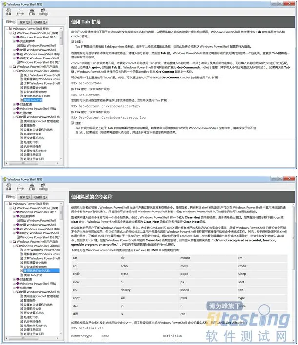Open 更改计算机状态 topic in Tab 扩展 window
The width and height of the screenshot is (298, 345).
point(34,138)
